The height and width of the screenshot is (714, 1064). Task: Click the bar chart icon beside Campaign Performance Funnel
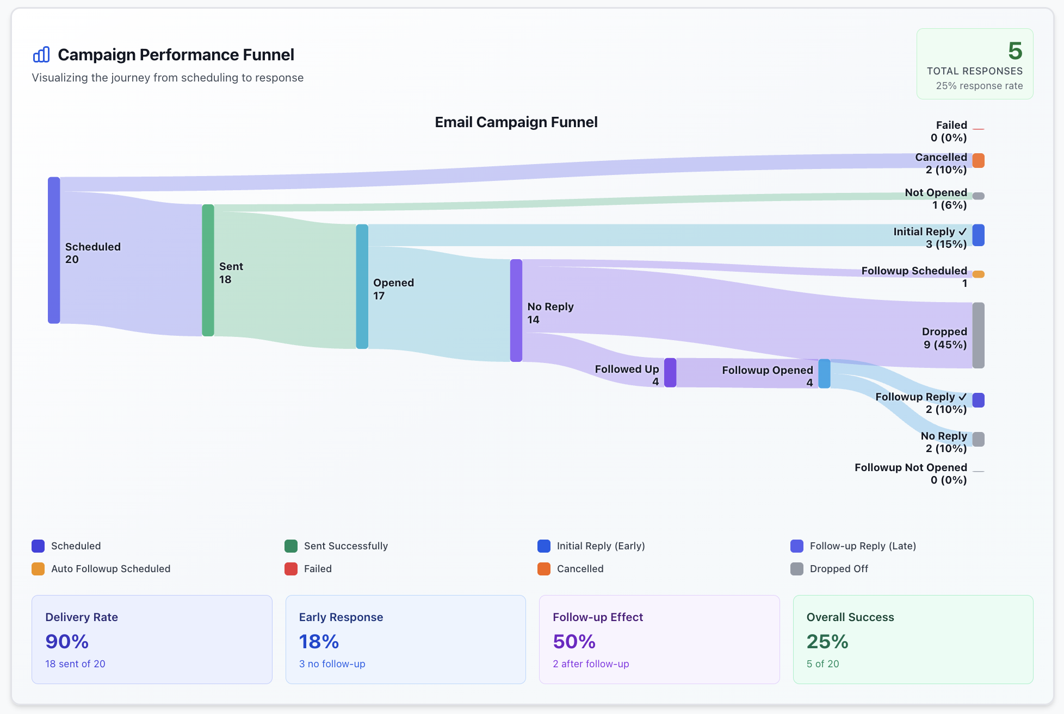(41, 54)
